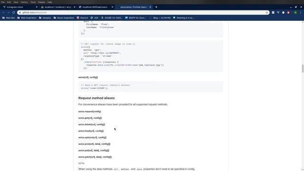Image resolution: width=304 pixels, height=171 pixels.
Task: Click the "// GET request for remote image" comment
Action: (x=108, y=44)
